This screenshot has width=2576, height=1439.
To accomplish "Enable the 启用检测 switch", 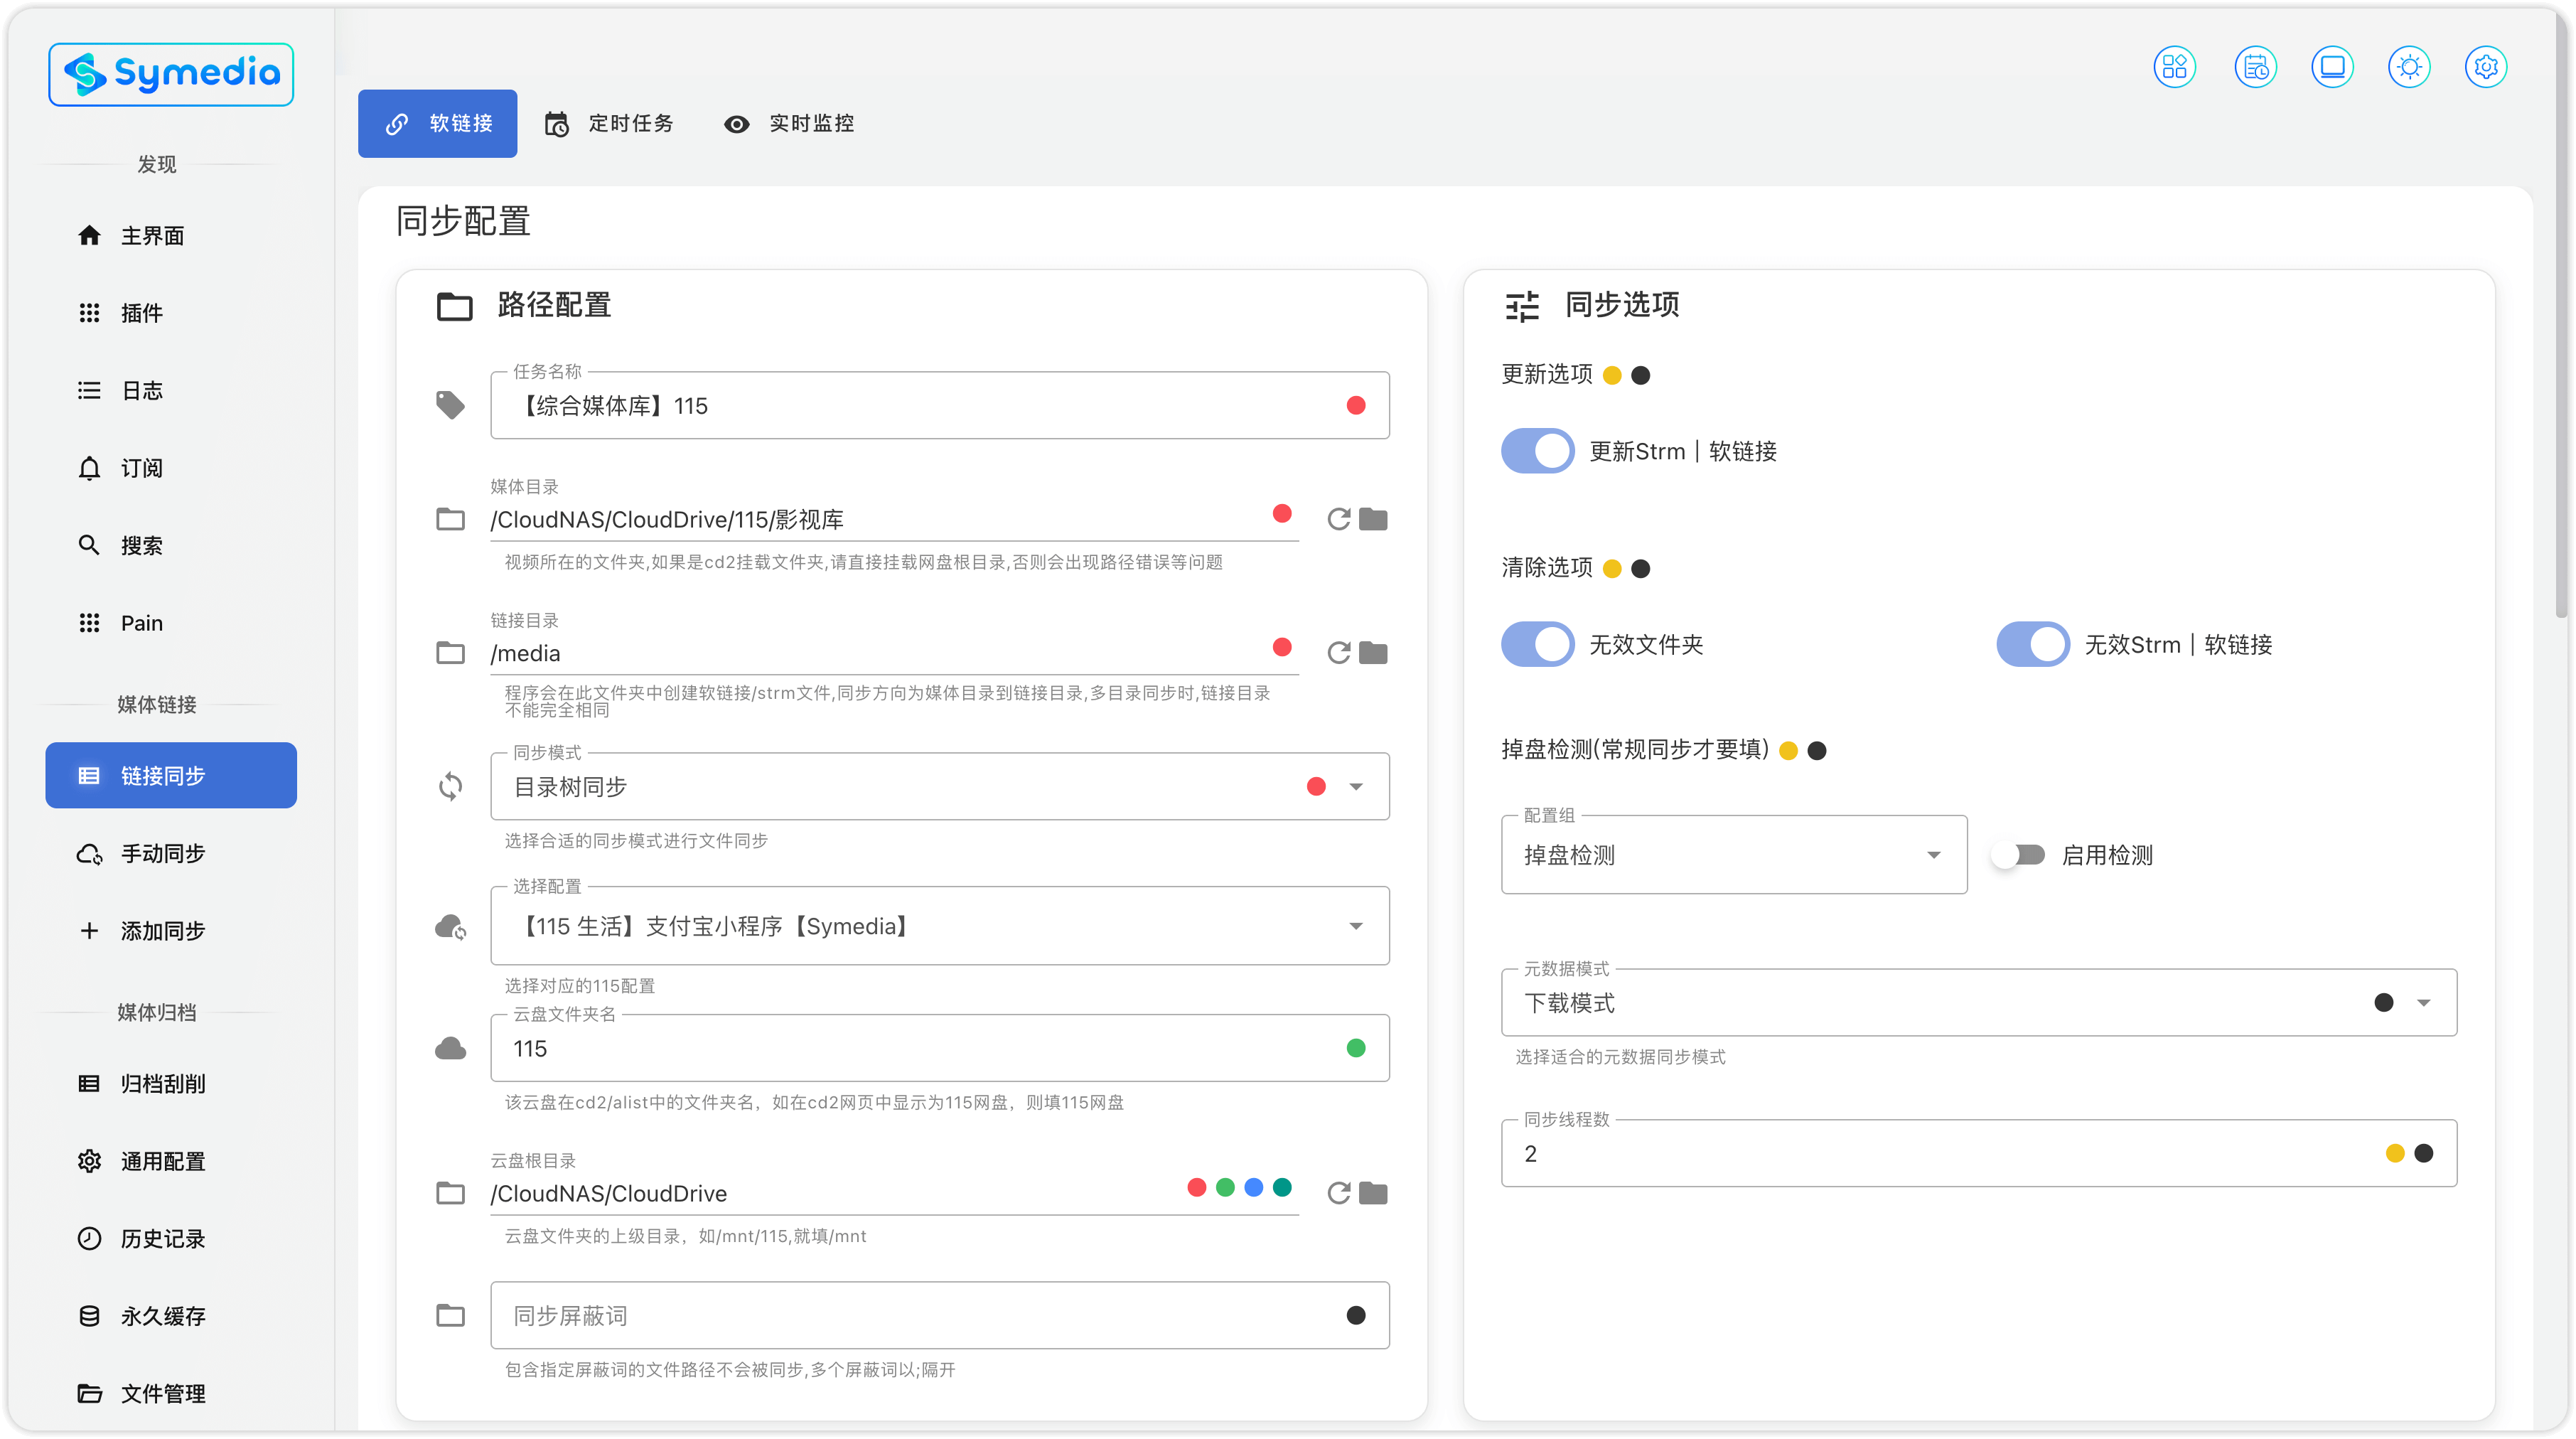I will [x=2018, y=855].
